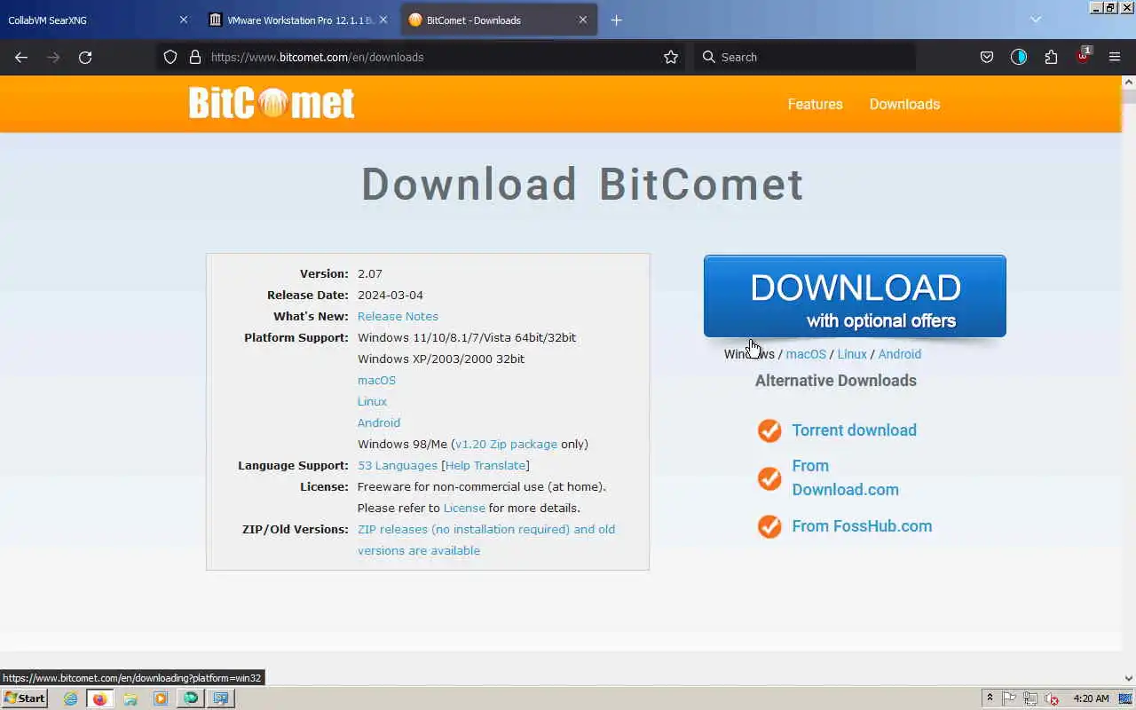Switch to the VMware Workstation Pro tab
1136x710 pixels.
pos(299,20)
